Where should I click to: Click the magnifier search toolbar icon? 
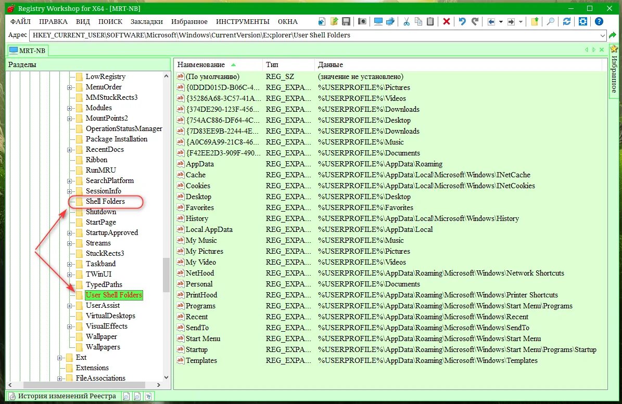click(x=551, y=21)
